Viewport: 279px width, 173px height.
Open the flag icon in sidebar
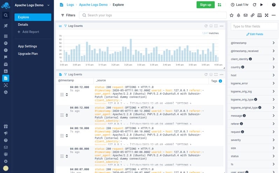6,57
